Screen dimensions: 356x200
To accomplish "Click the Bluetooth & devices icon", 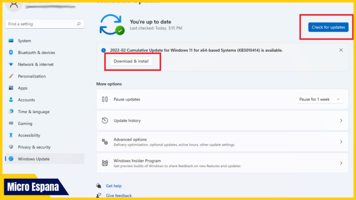I will click(11, 52).
